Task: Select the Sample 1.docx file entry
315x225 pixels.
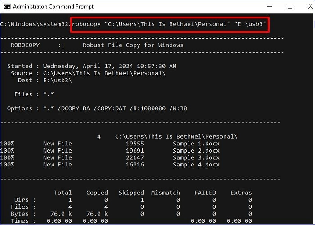Action: pos(196,143)
